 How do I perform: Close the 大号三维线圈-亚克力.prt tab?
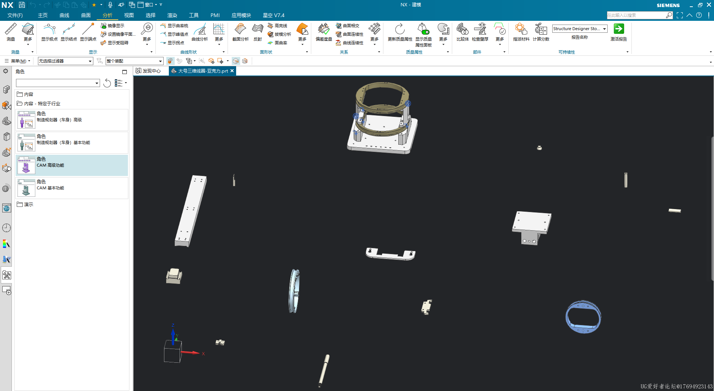pyautogui.click(x=232, y=71)
